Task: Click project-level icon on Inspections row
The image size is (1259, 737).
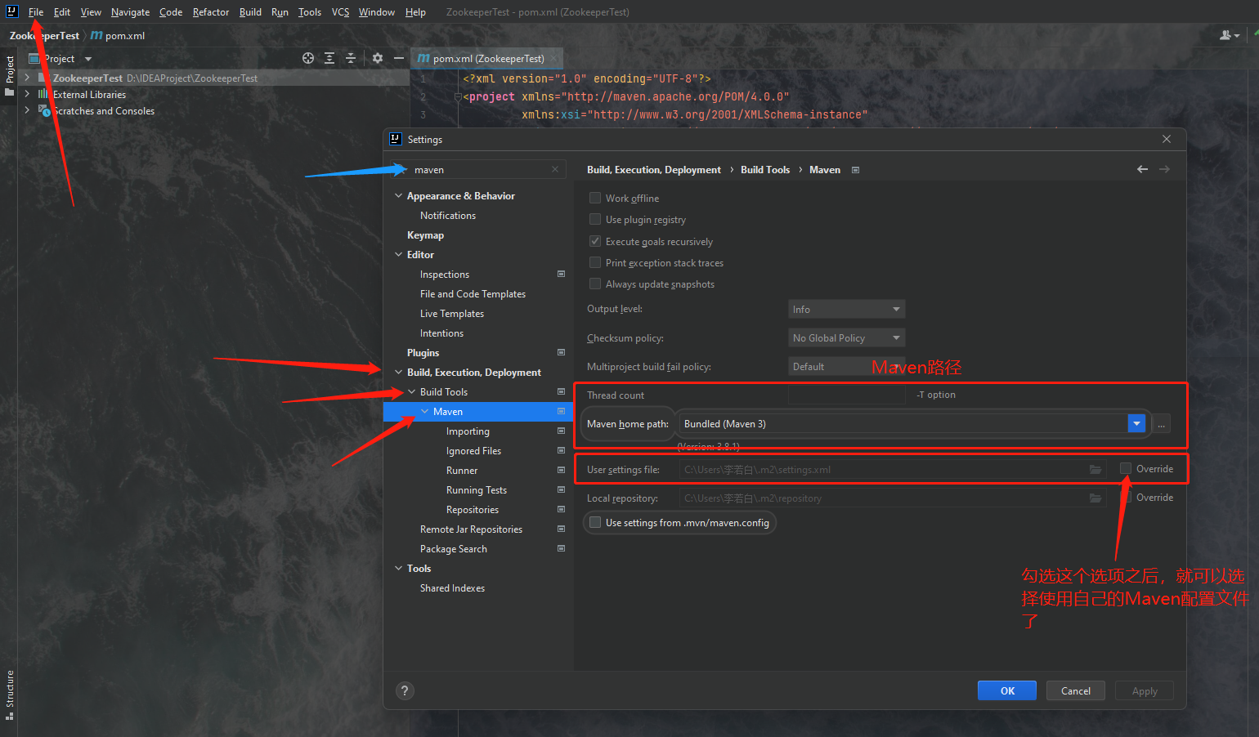Action: (561, 274)
